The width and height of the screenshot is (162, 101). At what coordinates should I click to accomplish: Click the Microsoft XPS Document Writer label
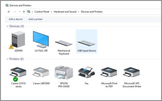pos(132,85)
